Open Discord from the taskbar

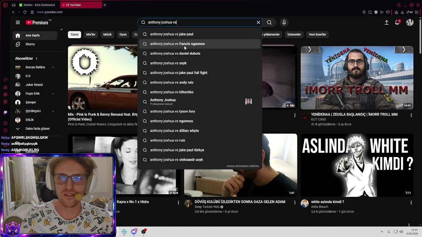[134, 232]
